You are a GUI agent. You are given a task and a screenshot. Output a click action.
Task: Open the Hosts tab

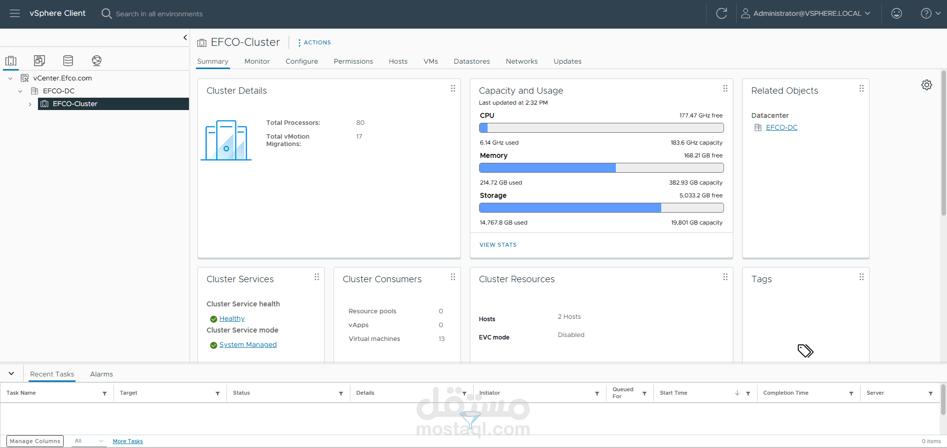click(x=398, y=61)
